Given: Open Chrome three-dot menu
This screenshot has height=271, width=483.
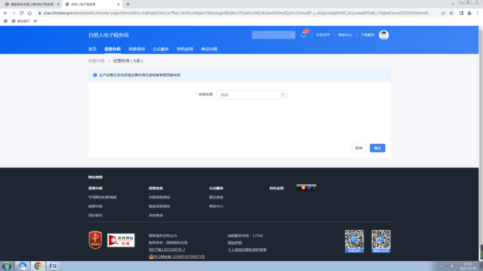Looking at the screenshot, I should point(478,13).
